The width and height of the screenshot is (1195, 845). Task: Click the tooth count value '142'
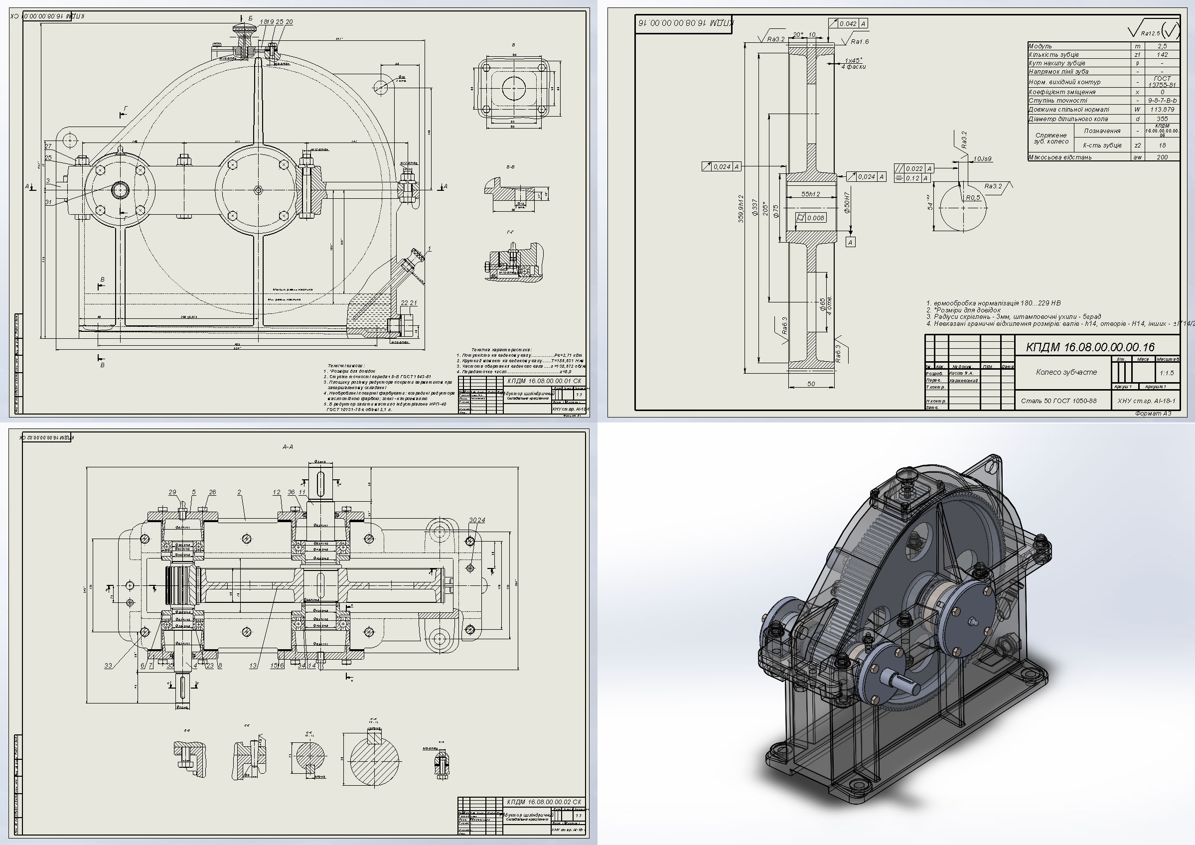(x=1162, y=54)
